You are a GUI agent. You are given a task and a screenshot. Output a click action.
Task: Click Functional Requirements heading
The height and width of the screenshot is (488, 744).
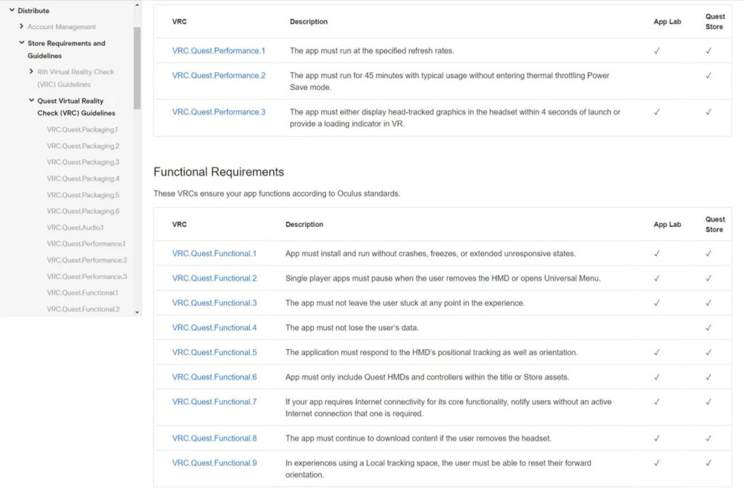click(x=219, y=172)
